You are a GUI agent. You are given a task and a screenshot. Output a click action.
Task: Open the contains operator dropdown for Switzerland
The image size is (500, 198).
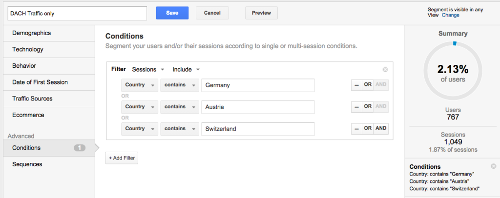180,129
